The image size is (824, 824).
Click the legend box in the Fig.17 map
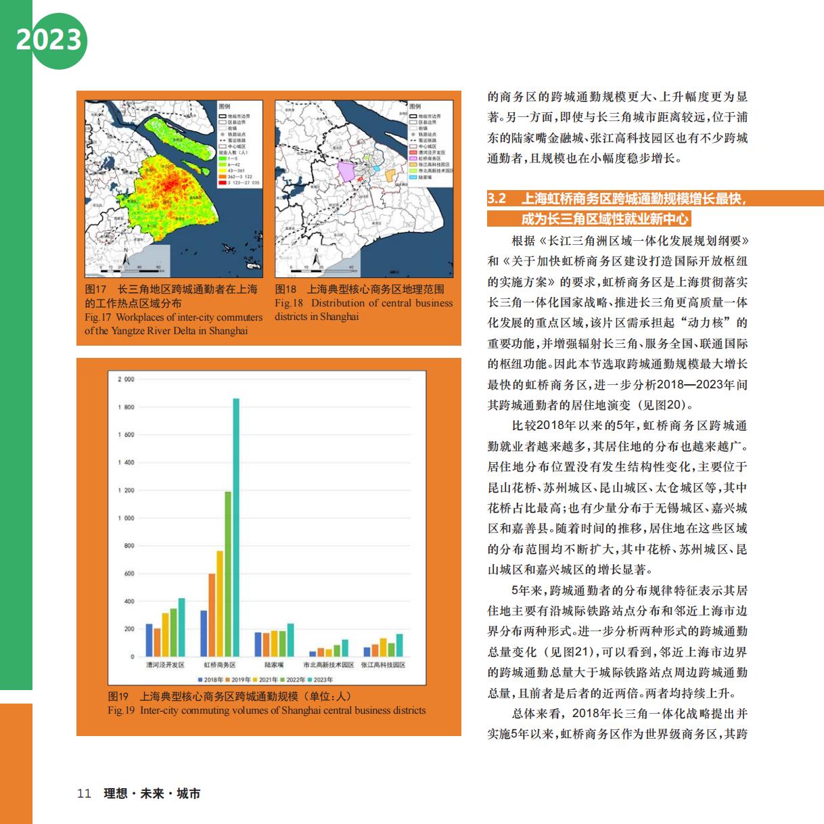[240, 145]
